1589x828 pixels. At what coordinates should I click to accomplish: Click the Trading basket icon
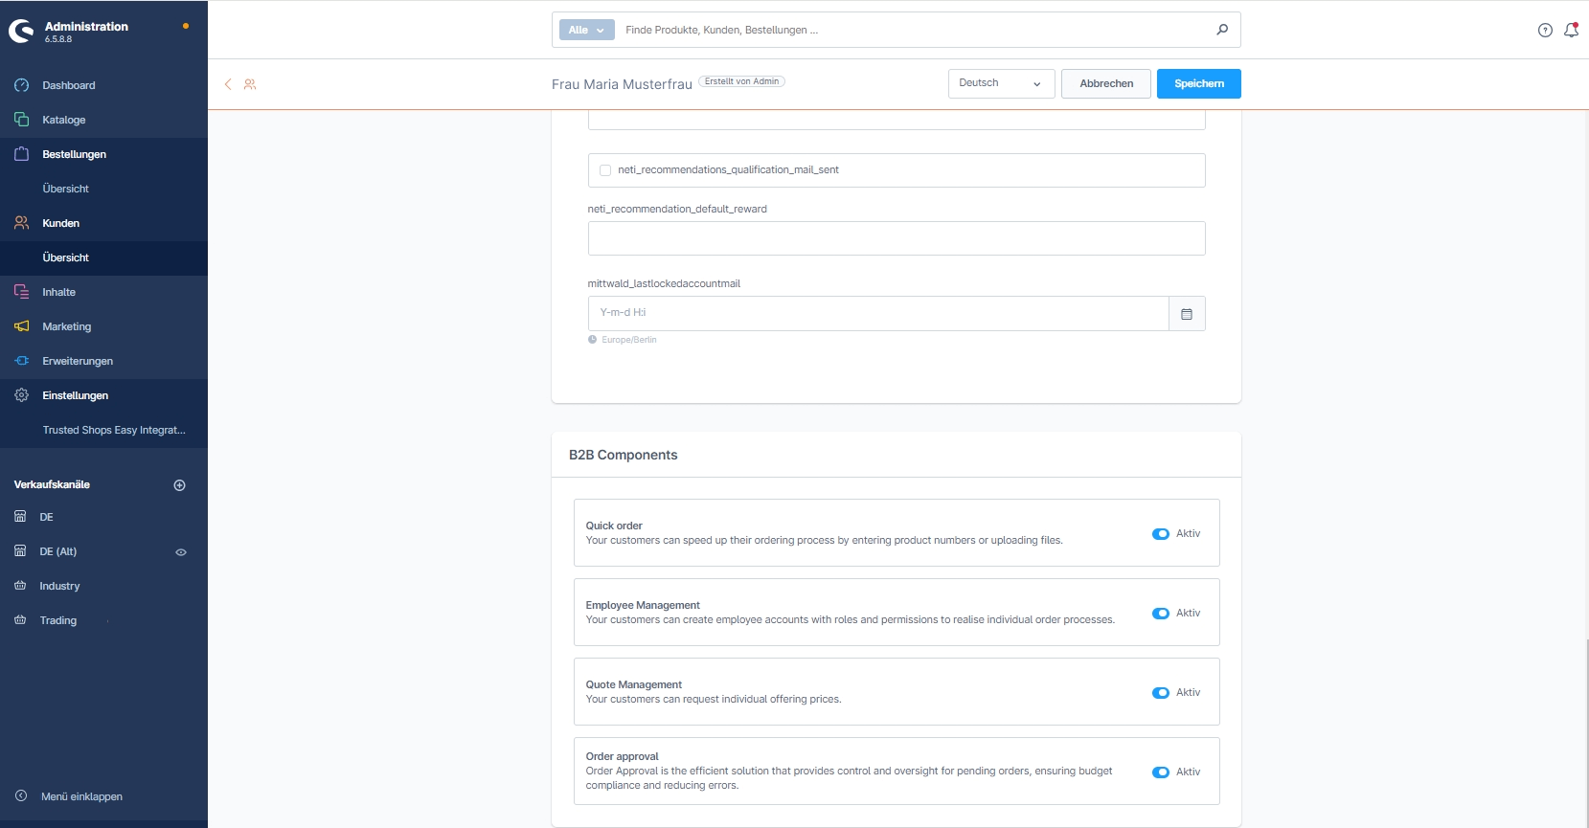coord(20,620)
